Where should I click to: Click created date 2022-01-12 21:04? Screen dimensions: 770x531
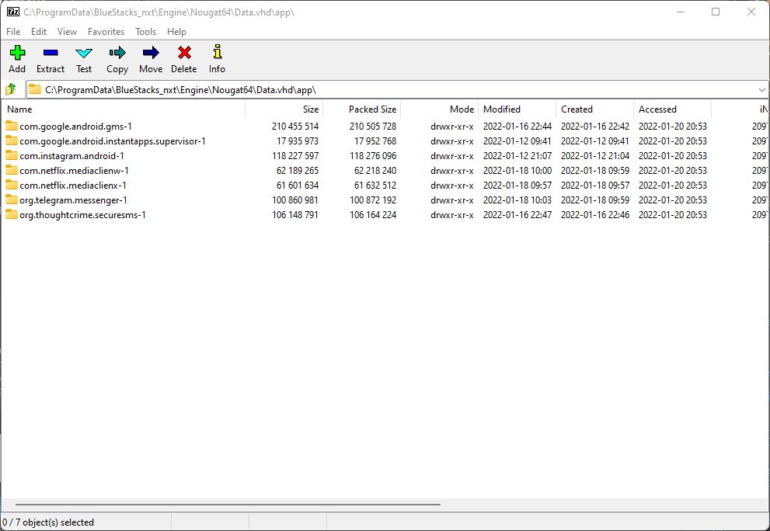point(594,155)
